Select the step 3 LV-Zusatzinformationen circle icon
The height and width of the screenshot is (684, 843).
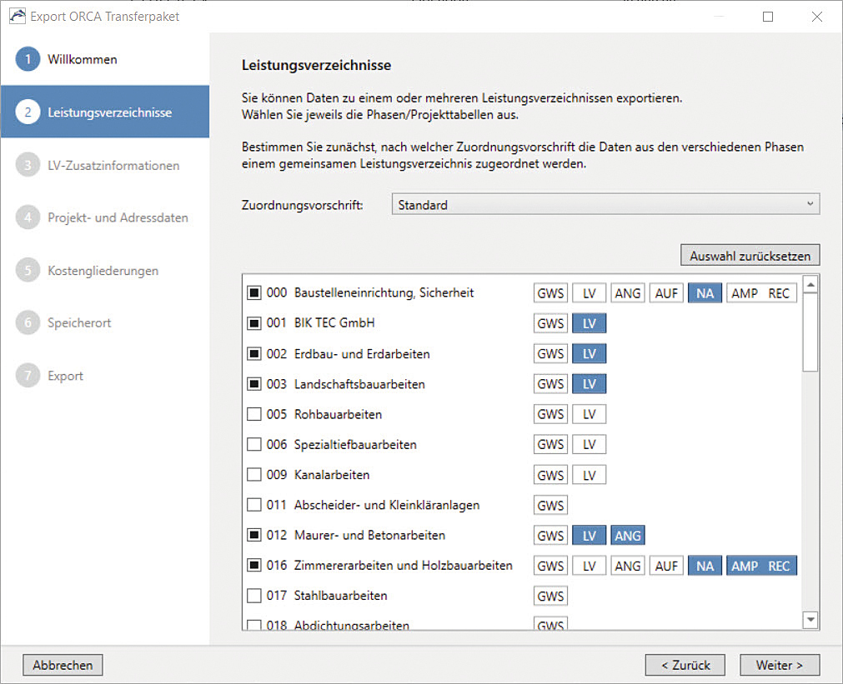28,165
